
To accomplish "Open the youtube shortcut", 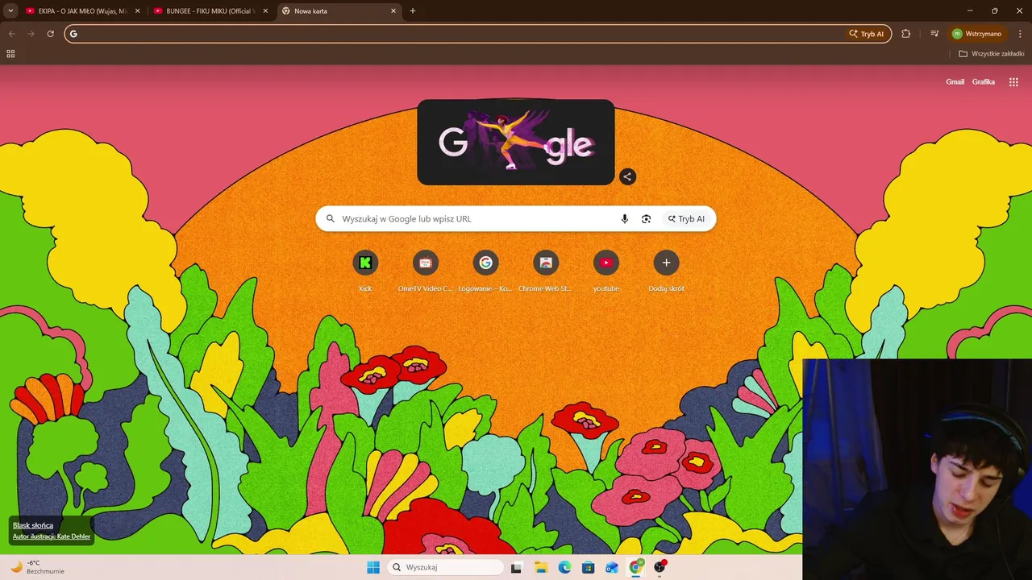I will [x=606, y=271].
